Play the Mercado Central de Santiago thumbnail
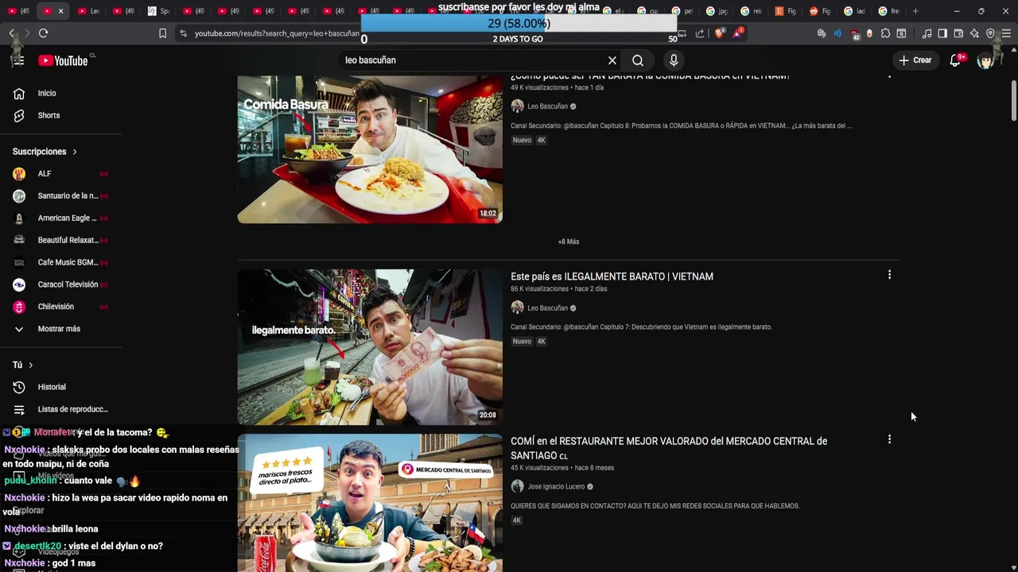Image resolution: width=1018 pixels, height=572 pixels. pos(370,503)
